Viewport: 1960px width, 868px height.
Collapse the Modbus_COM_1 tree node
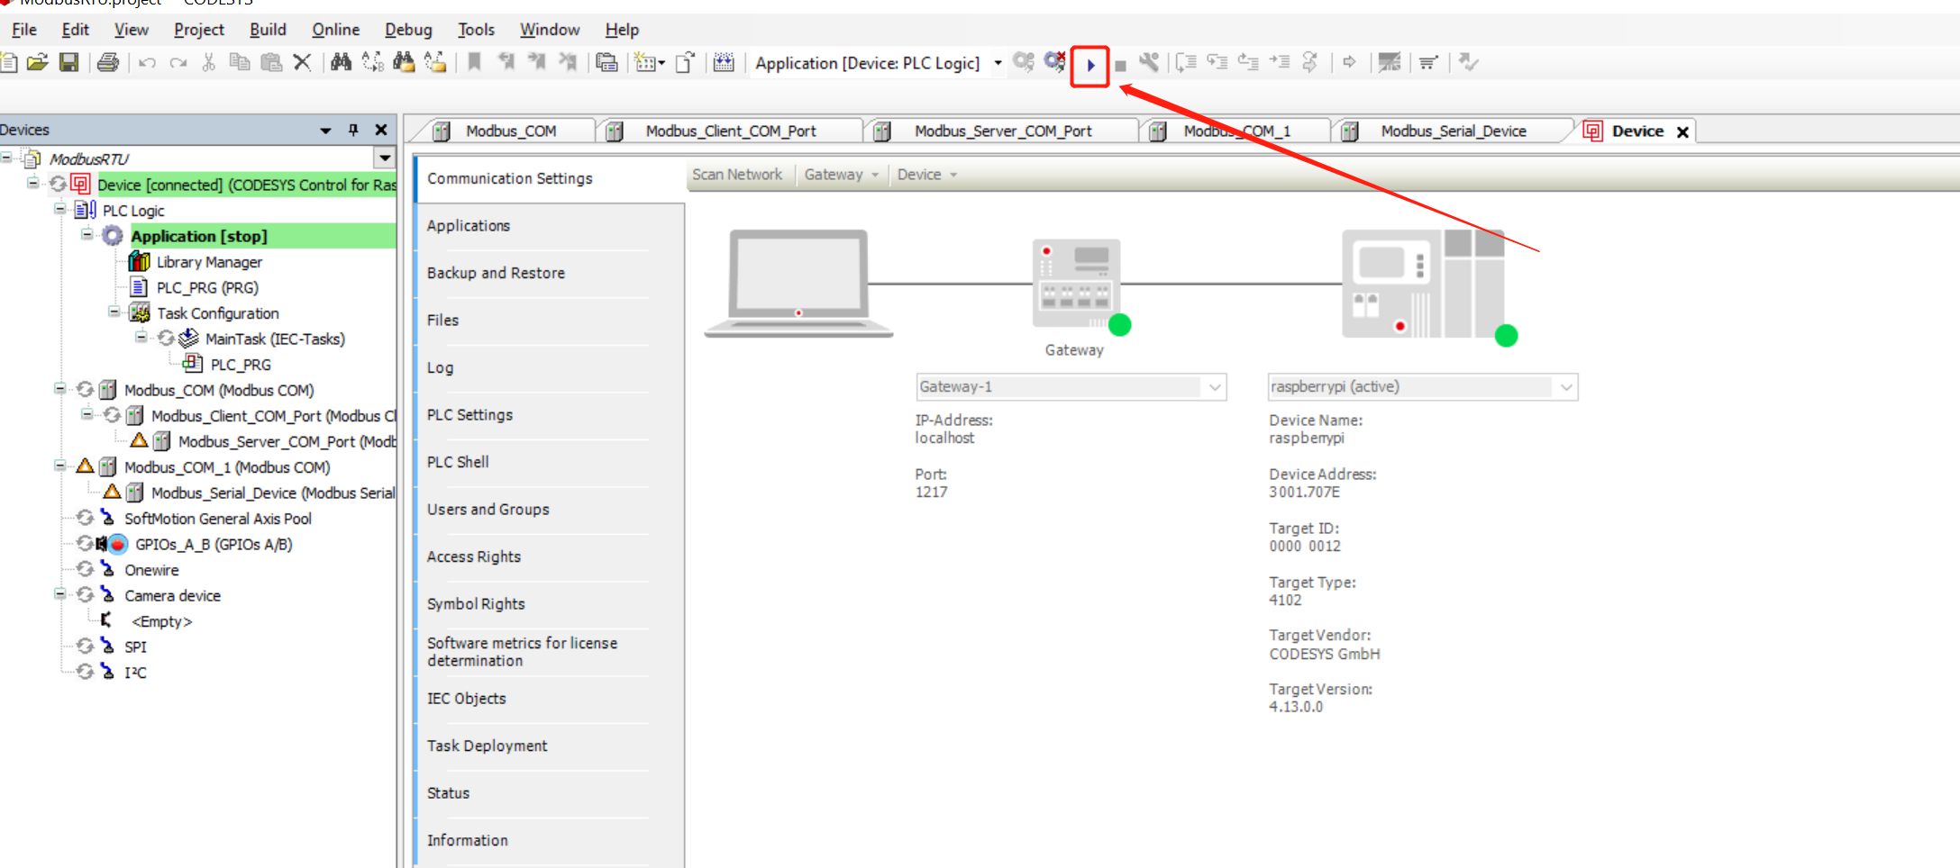pyautogui.click(x=59, y=466)
